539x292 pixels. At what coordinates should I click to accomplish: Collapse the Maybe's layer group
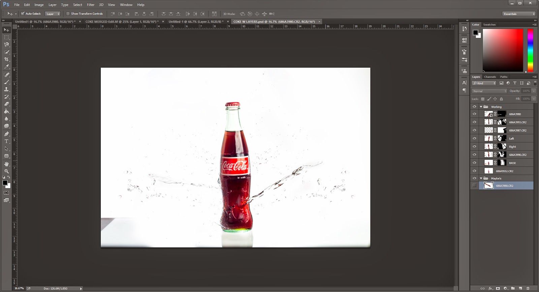[x=481, y=179]
